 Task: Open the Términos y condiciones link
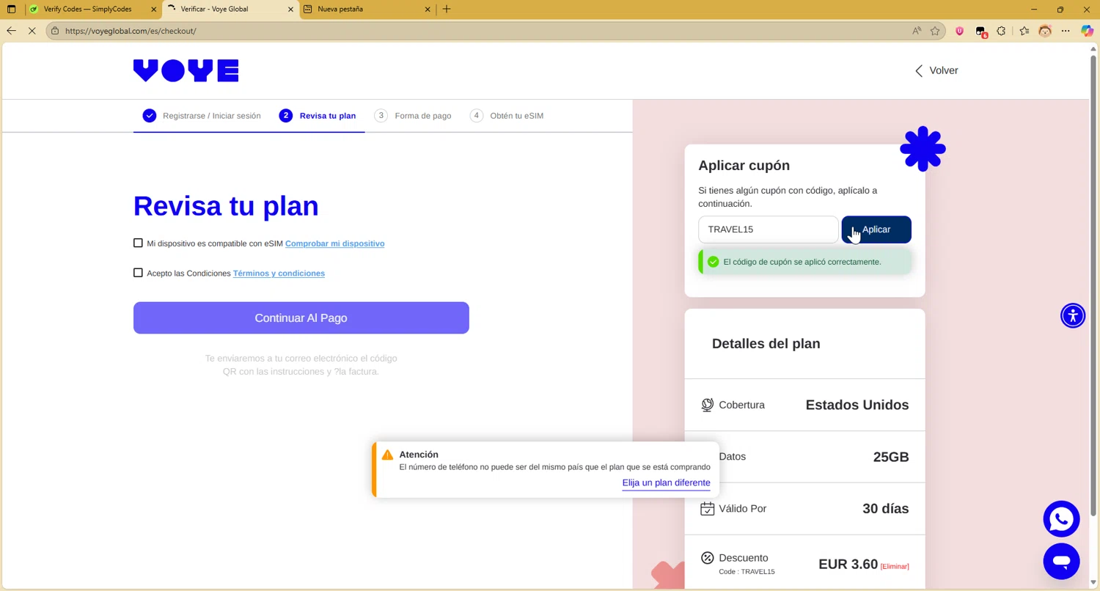tap(279, 274)
